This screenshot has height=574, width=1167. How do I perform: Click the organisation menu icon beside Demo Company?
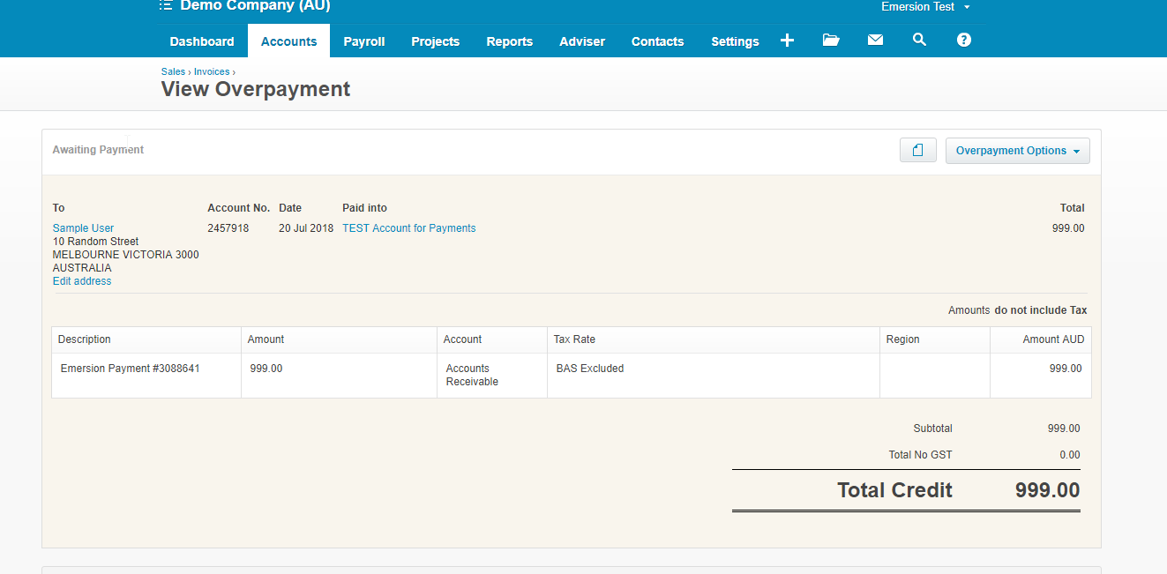pyautogui.click(x=166, y=6)
